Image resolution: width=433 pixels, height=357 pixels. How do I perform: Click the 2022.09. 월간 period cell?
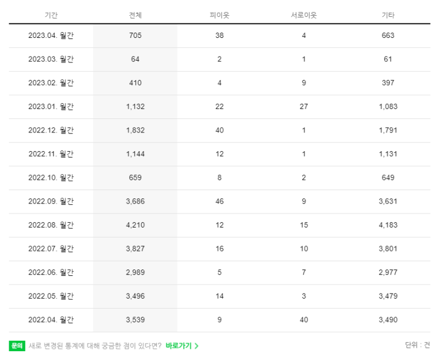tap(51, 201)
